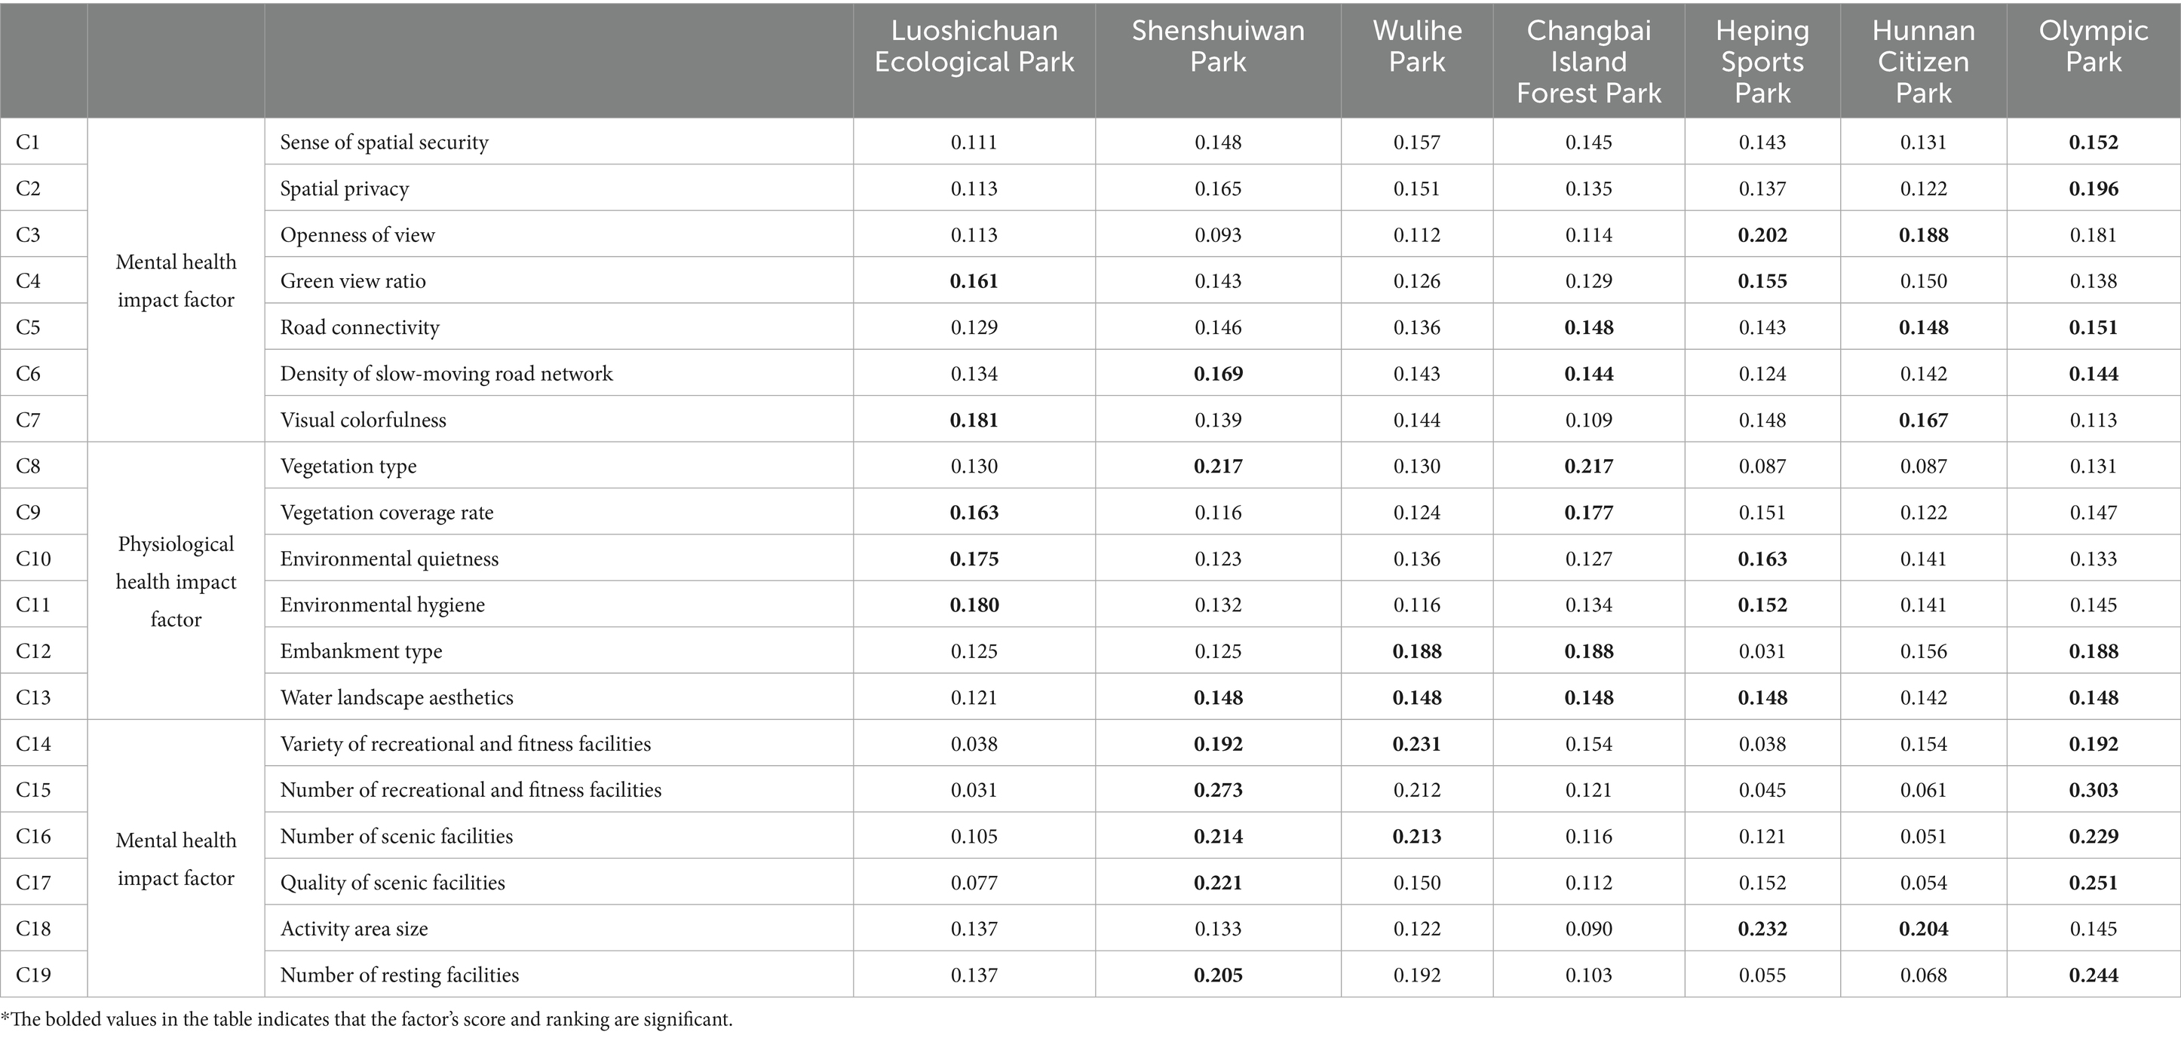Click the Activity area size label
The image size is (2181, 1038).
point(354,929)
